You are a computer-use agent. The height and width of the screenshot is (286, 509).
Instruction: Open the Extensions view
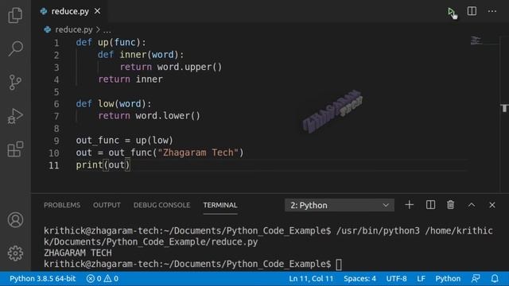tap(15, 149)
